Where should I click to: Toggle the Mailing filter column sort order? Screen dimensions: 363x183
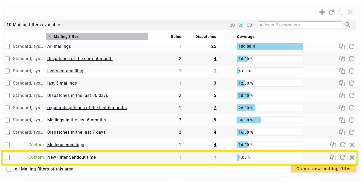click(66, 37)
